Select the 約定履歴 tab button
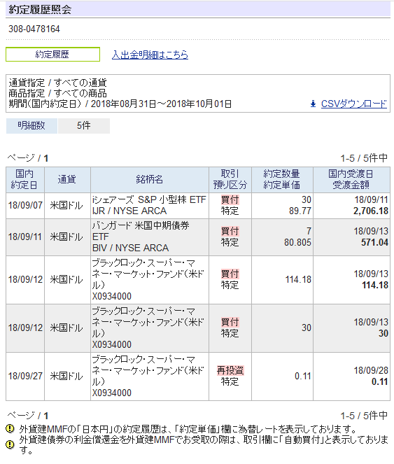The width and height of the screenshot is (394, 464). click(52, 55)
